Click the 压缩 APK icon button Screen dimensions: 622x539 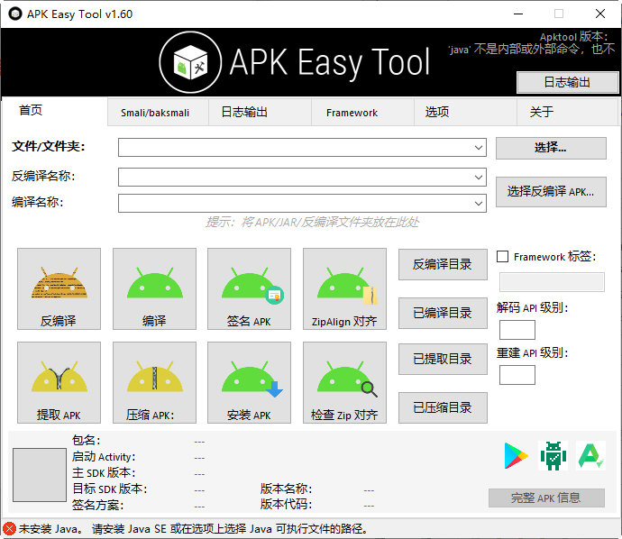[x=154, y=383]
